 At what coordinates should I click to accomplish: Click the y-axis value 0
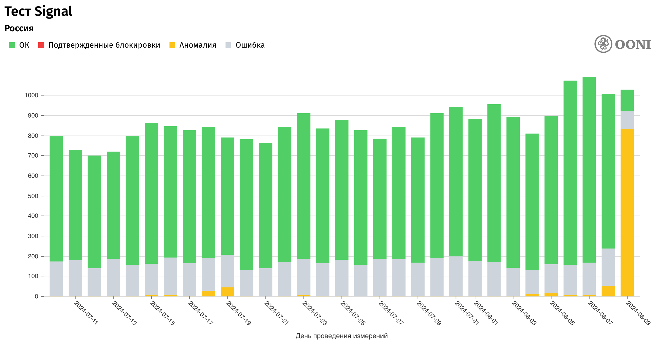[x=36, y=296]
